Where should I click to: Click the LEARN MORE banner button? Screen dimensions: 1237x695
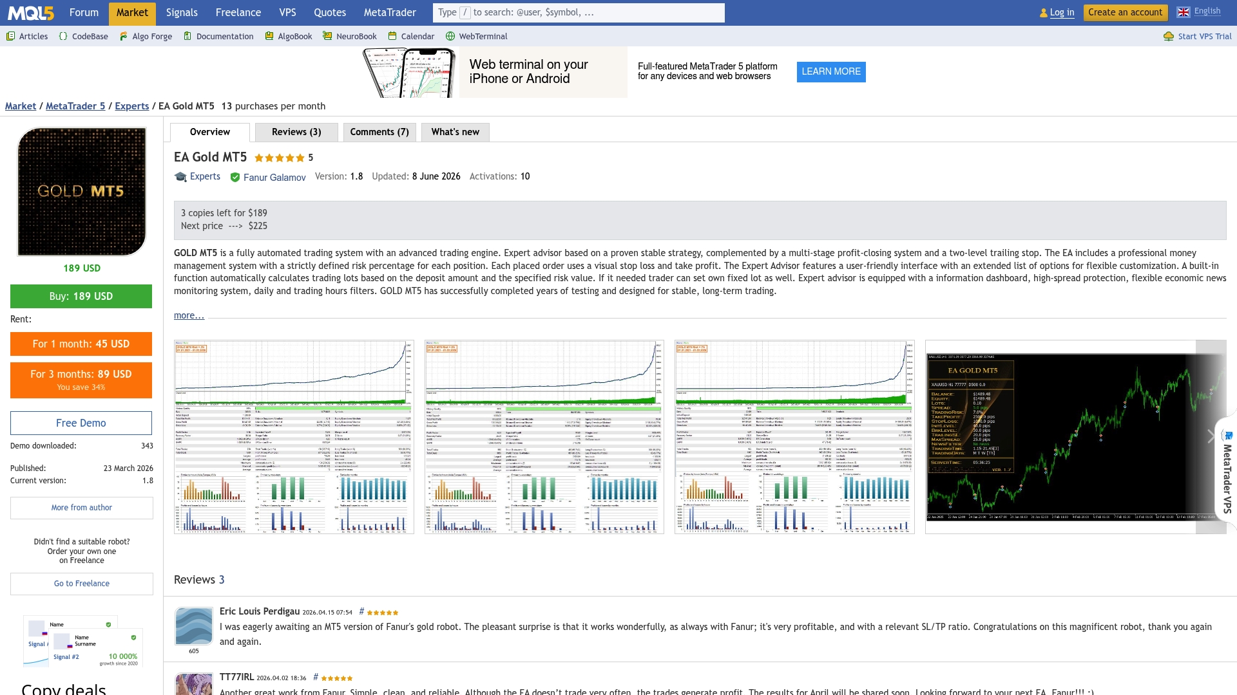[x=831, y=71]
